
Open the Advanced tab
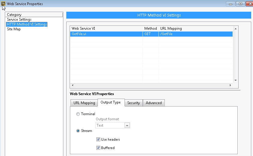point(154,103)
